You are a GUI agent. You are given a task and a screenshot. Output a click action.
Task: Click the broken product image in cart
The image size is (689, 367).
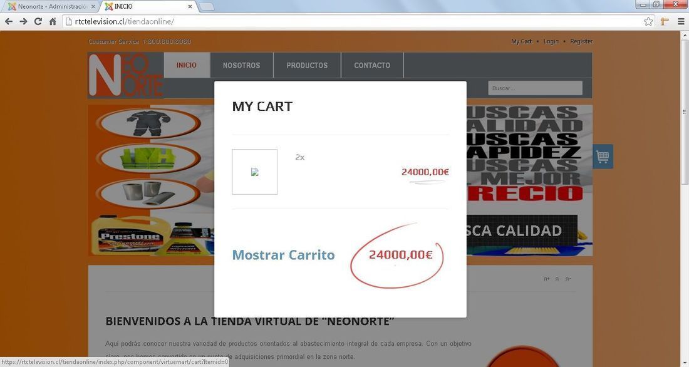(254, 172)
